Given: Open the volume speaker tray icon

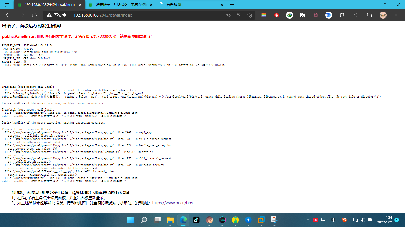Looking at the screenshot, I should [x=362, y=220].
